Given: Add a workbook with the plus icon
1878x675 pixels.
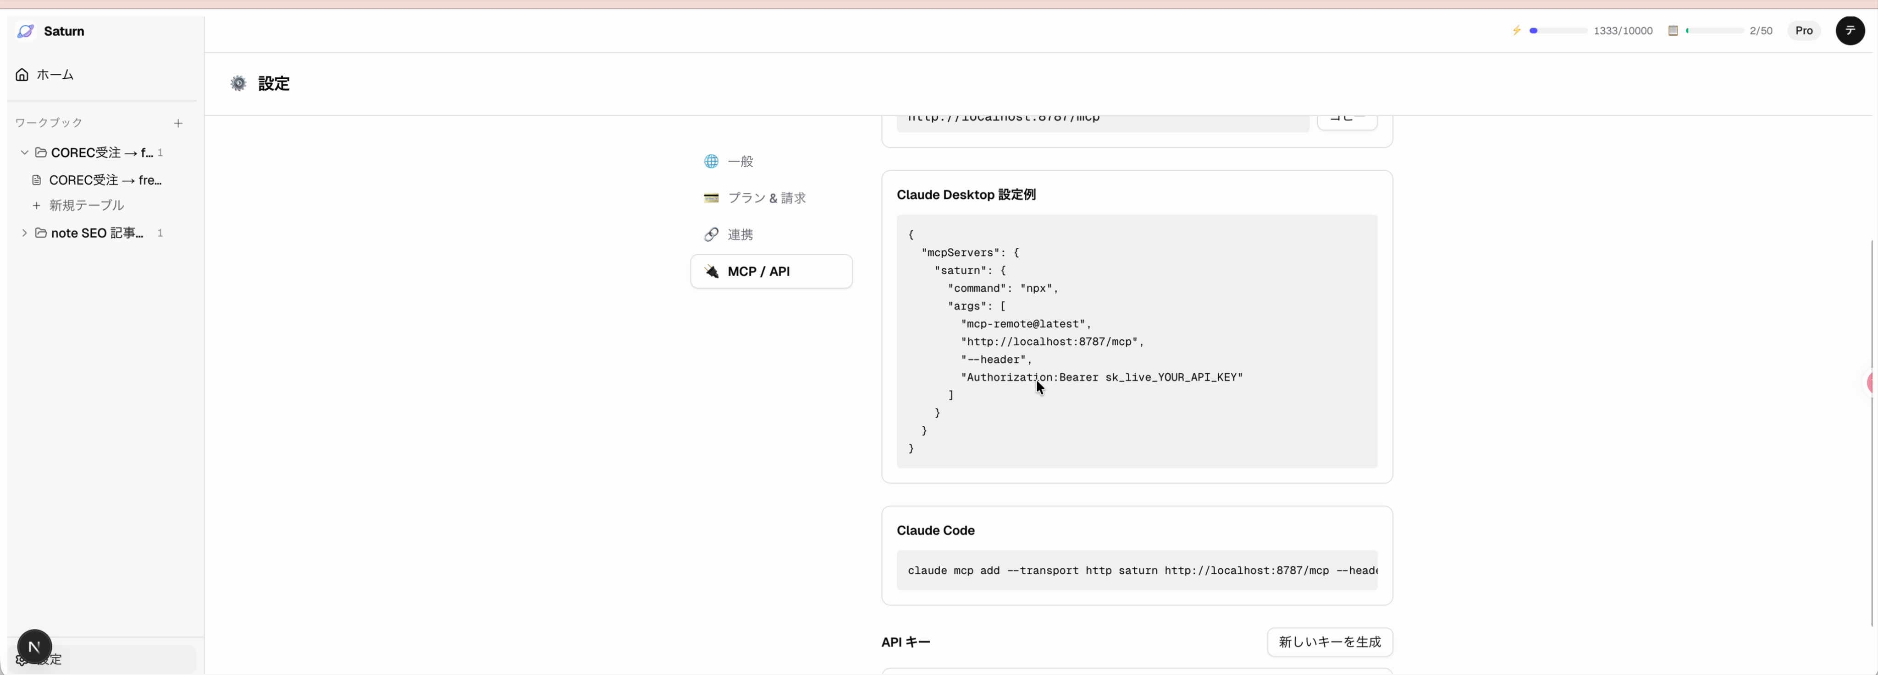Looking at the screenshot, I should 178,123.
